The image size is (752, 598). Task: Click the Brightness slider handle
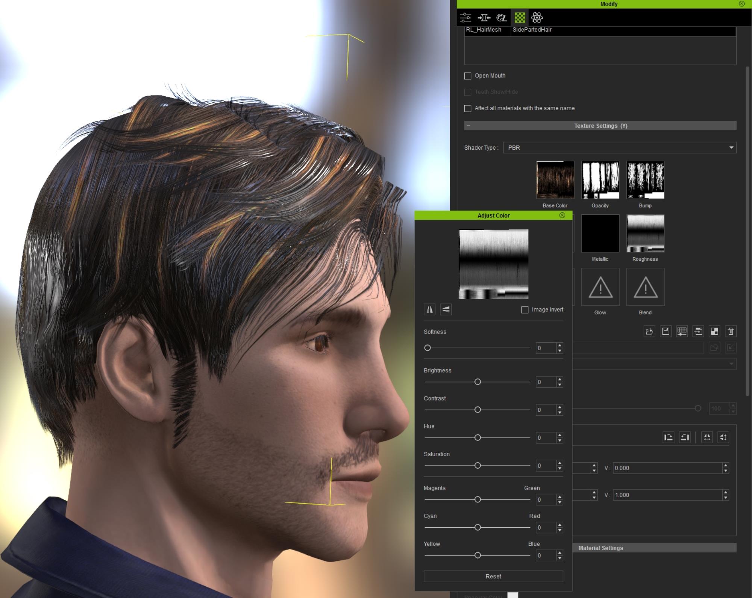pos(478,382)
